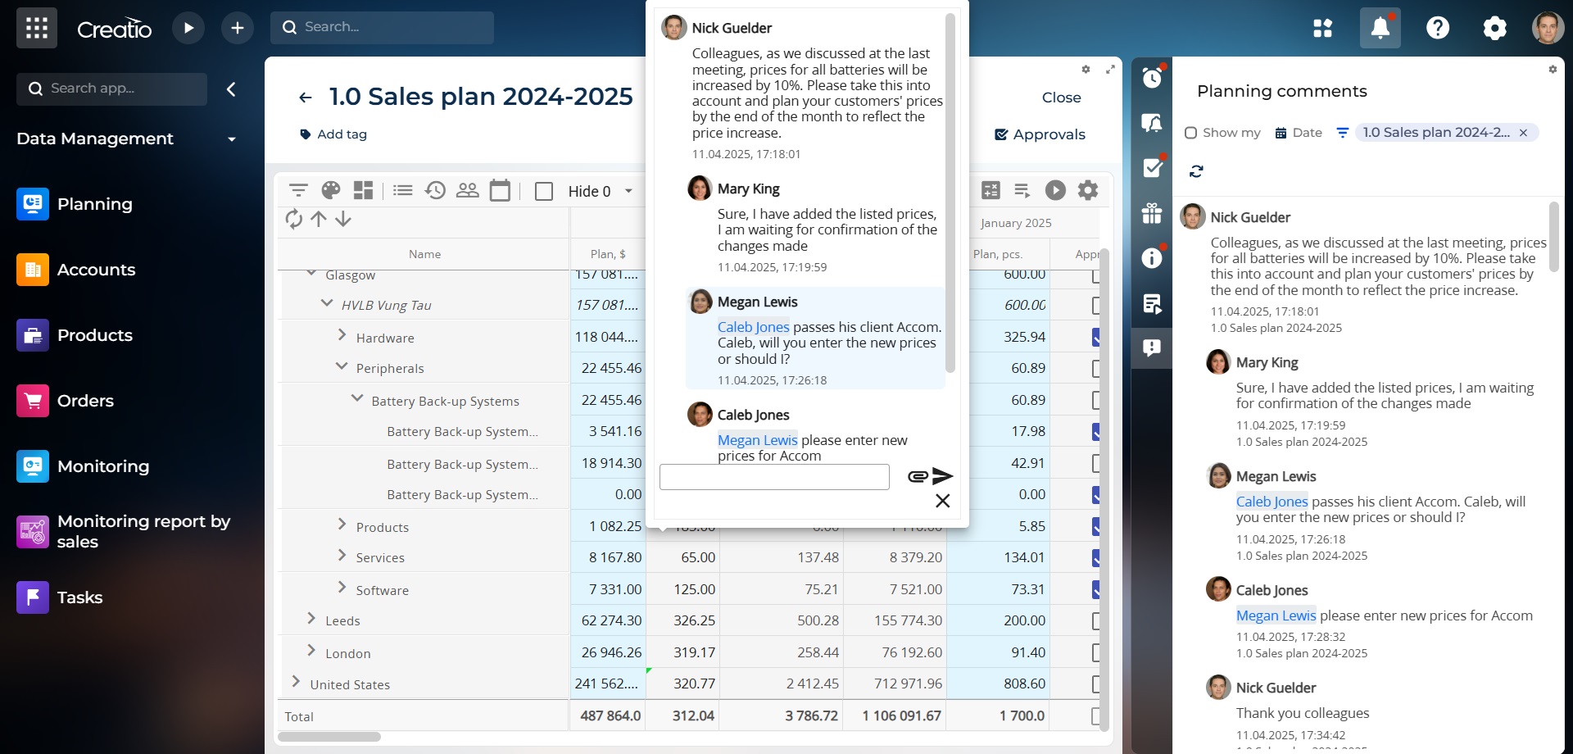
Task: Open the Planning section in sidebar
Action: pyautogui.click(x=75, y=204)
